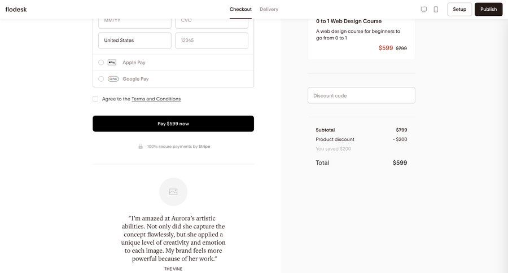Click the testimonial image placeholder icon

click(173, 192)
